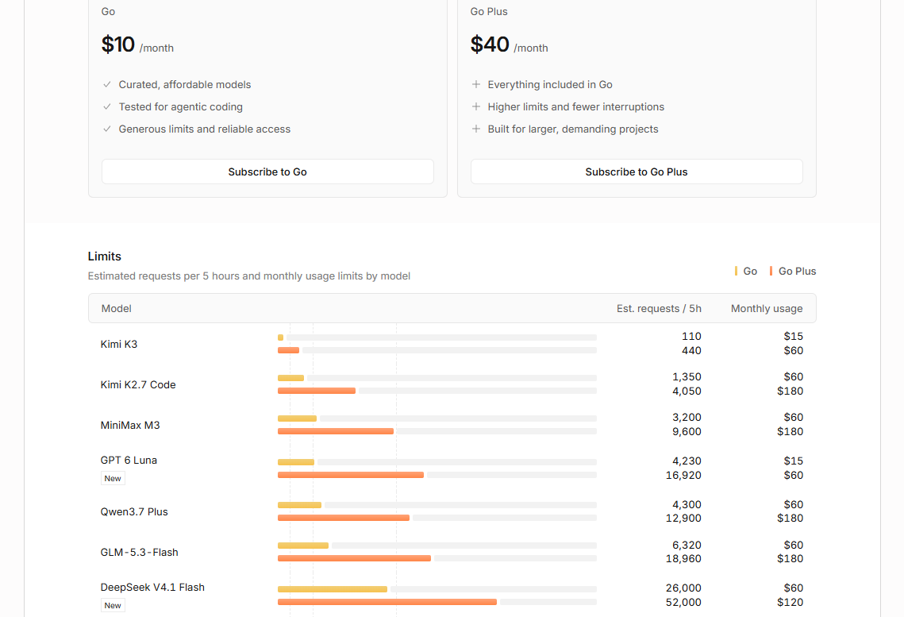Click DeepSeek V4.1 Flash orange Go Plus bar
The image size is (904, 617).
coord(387,602)
